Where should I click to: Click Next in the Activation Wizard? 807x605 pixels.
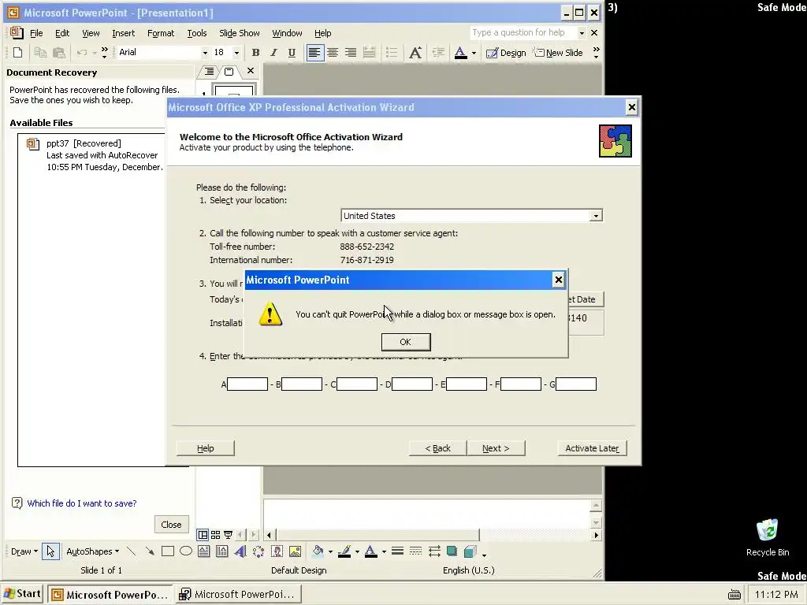(x=496, y=448)
